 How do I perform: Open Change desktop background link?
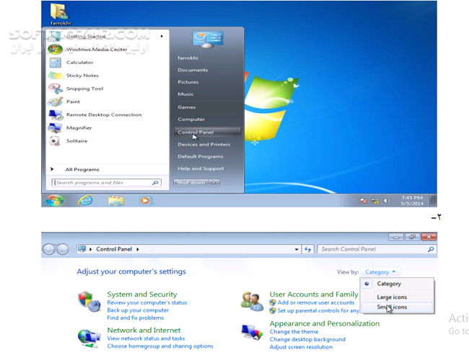pos(307,339)
